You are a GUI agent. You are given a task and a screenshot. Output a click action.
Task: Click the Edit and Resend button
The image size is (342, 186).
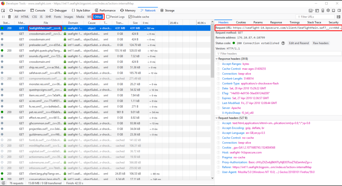299,43
